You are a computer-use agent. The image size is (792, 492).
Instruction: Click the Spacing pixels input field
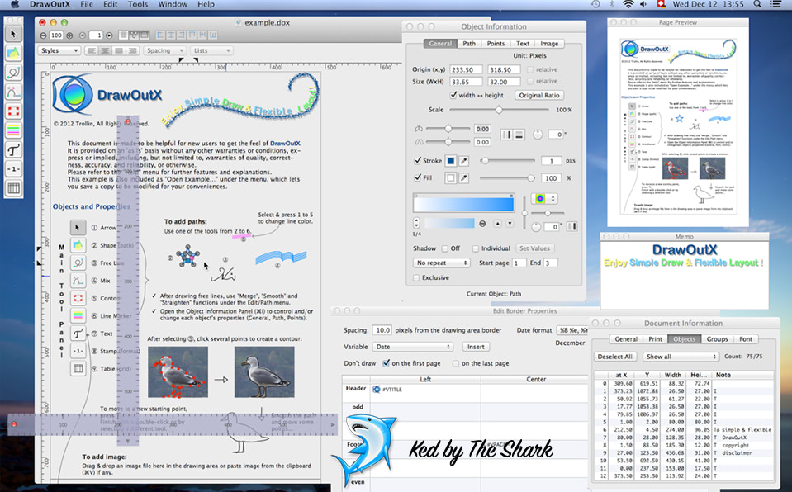(x=382, y=330)
